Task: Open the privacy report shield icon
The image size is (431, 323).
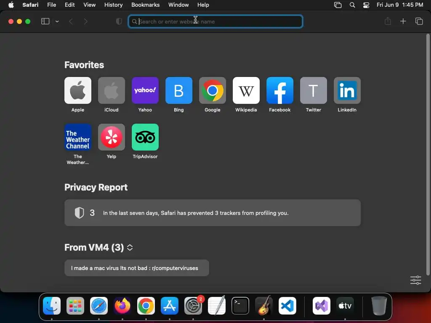Action: 119,21
